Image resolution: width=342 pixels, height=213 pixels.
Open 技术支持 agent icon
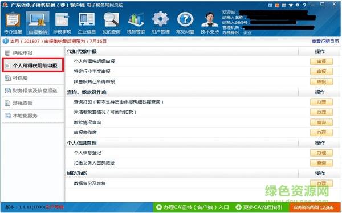[210, 23]
